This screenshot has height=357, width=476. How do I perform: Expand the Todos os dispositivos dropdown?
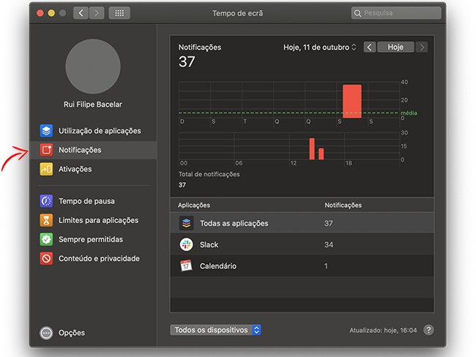point(215,330)
